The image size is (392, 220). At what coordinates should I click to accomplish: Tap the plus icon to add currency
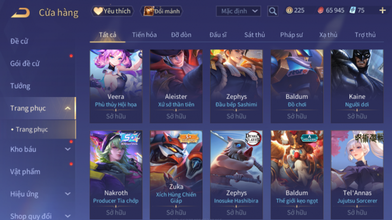click(x=382, y=10)
